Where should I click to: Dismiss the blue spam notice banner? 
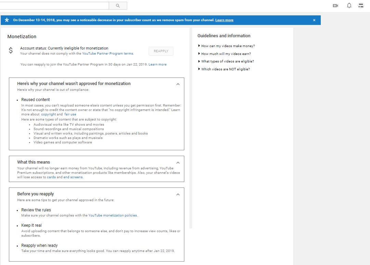314,20
